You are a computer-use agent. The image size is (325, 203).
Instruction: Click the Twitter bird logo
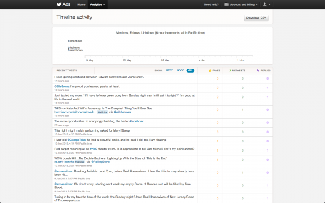[x=59, y=4]
